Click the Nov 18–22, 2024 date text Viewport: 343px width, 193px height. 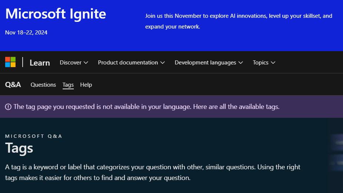point(26,33)
